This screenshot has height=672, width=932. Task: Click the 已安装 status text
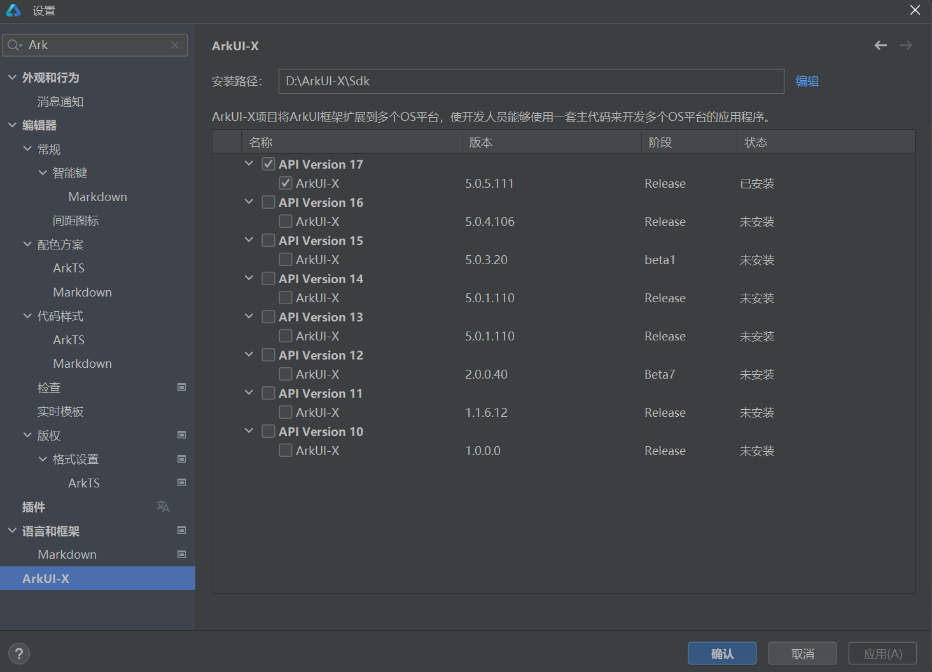757,183
